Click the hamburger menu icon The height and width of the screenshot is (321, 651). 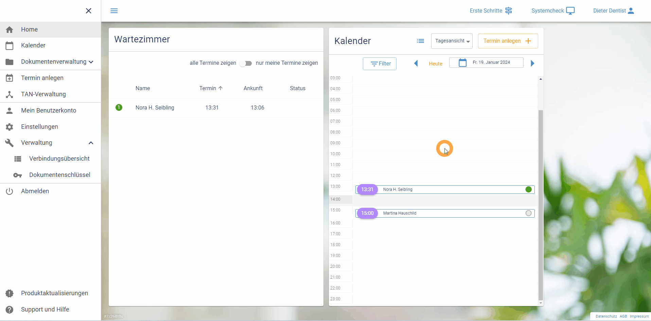click(114, 11)
